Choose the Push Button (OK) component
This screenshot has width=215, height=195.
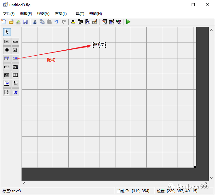7,42
